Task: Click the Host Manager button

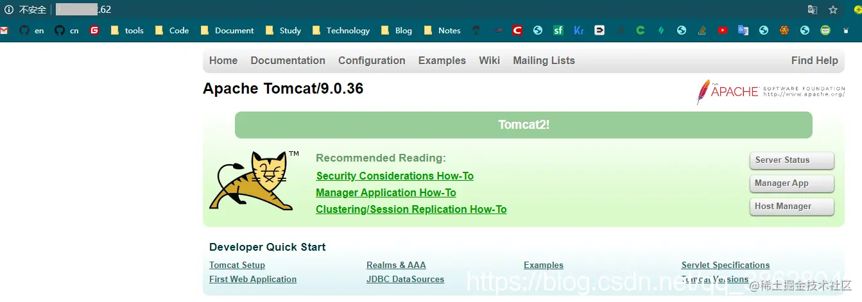Action: 791,206
